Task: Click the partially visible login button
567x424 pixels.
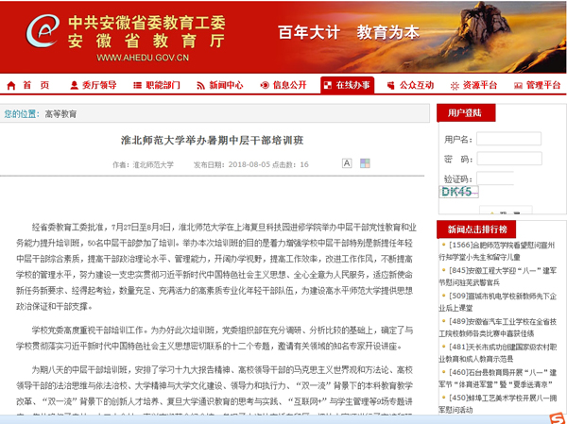Action: point(506,211)
